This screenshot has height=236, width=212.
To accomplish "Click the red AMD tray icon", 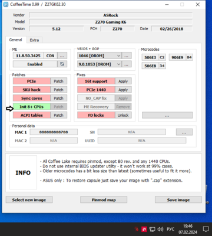I will click(x=144, y=229).
